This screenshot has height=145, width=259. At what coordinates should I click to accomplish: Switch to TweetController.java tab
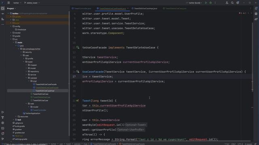click(81, 8)
